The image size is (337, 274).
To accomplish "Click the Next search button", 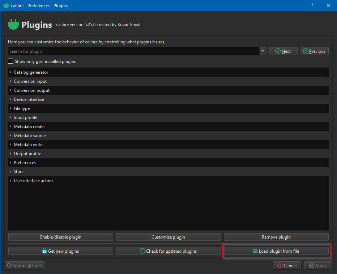I will pos(283,51).
